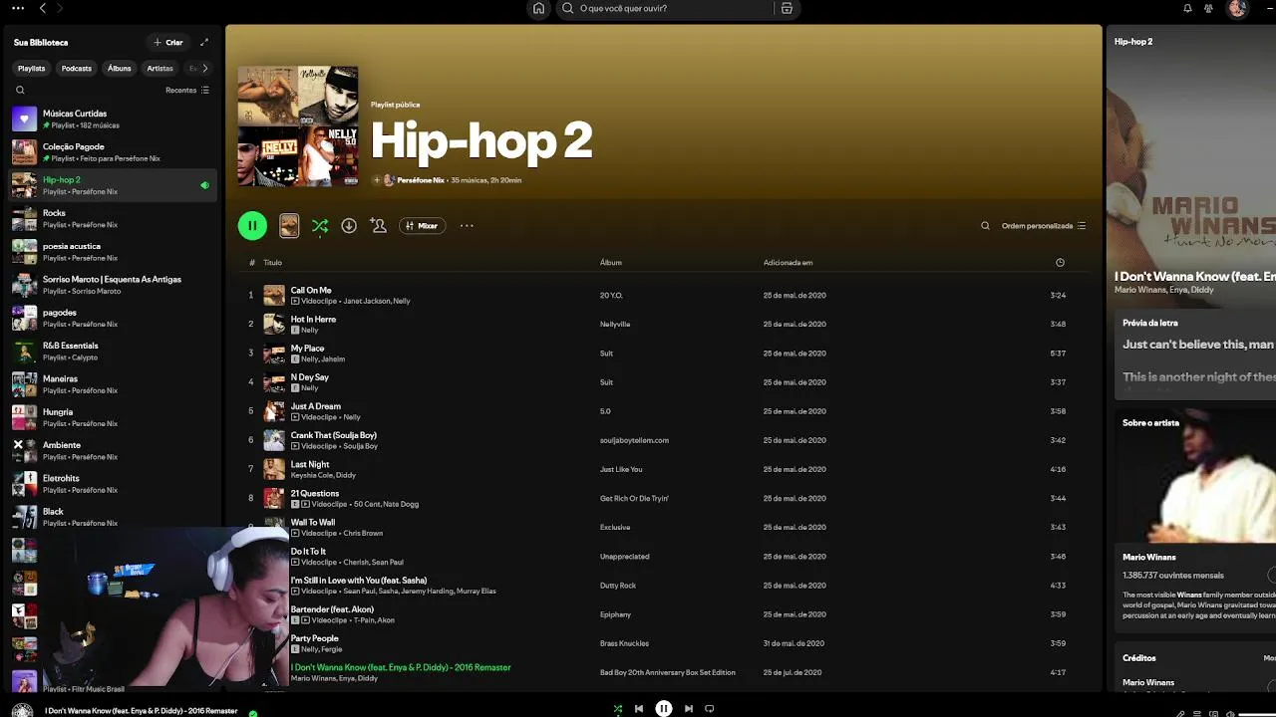Open the Soulja Boy artist link

(360, 446)
